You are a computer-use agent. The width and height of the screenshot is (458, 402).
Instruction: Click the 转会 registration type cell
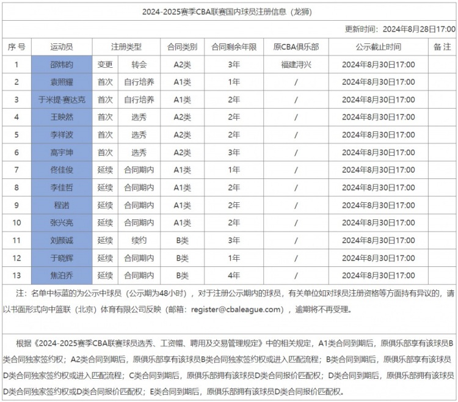139,64
